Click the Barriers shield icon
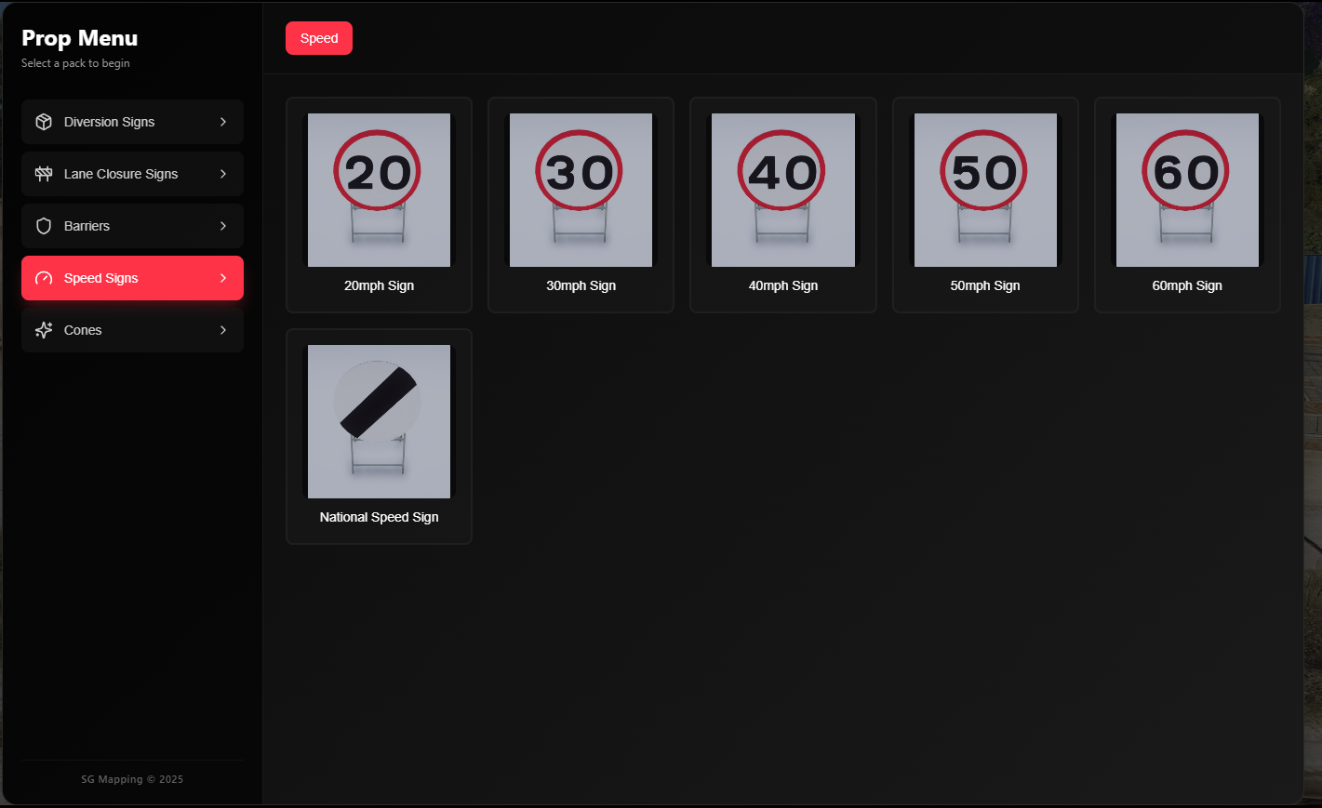This screenshot has width=1322, height=808. point(44,226)
